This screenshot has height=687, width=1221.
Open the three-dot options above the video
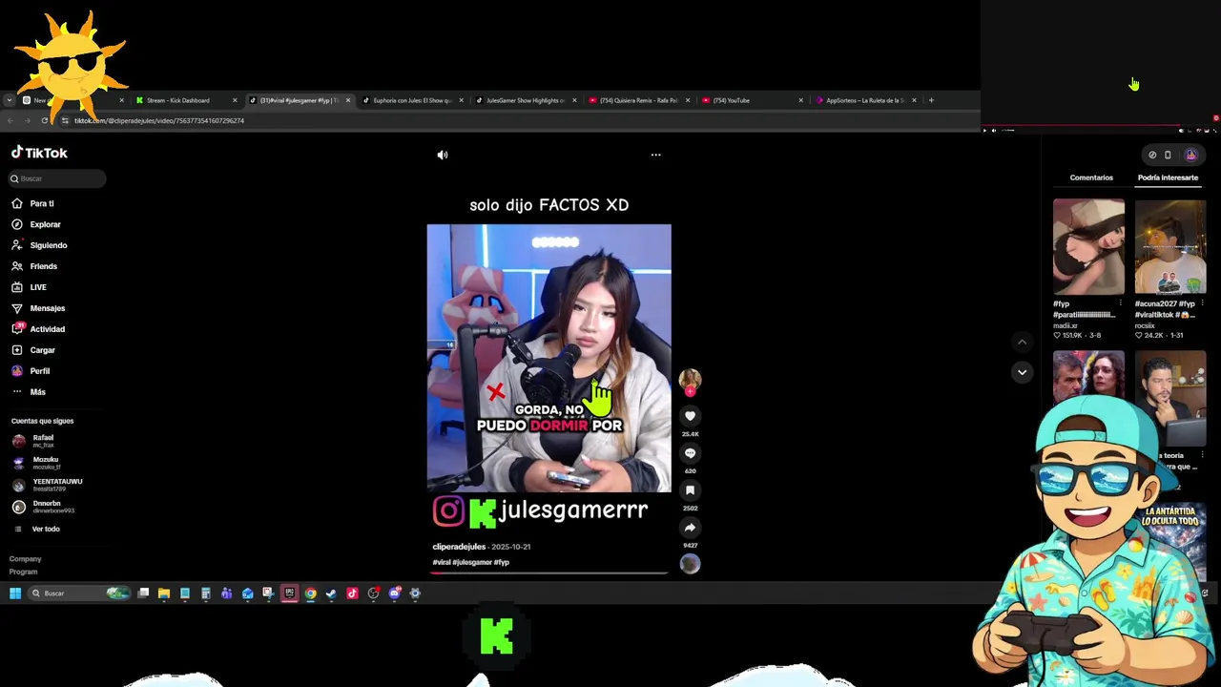point(655,155)
